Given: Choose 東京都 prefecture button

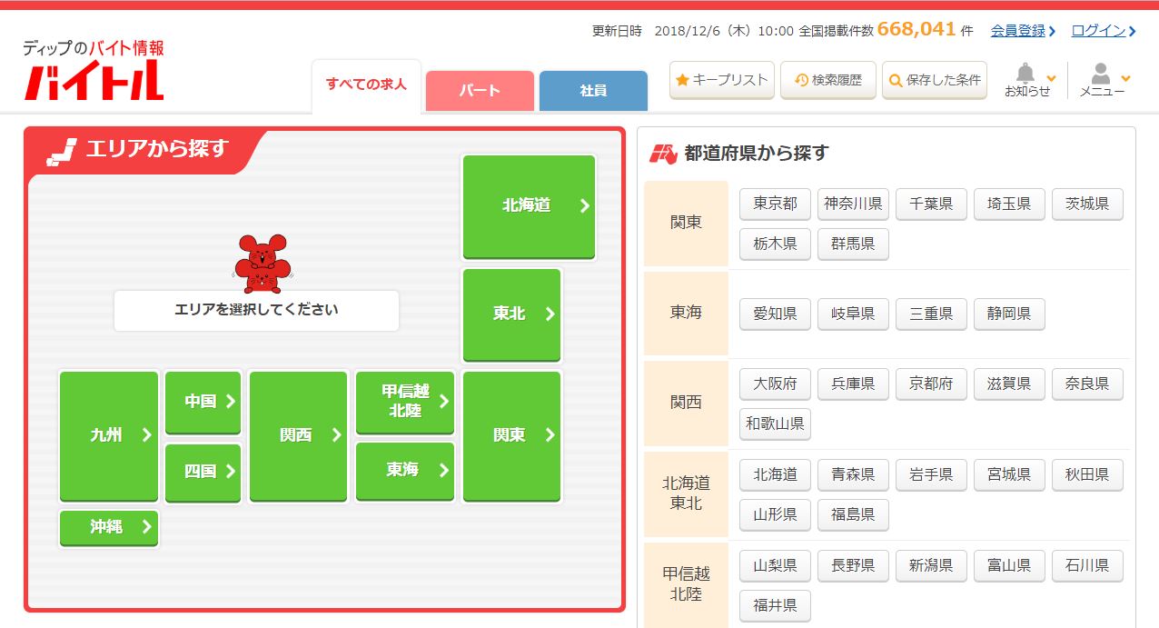Looking at the screenshot, I should (775, 204).
